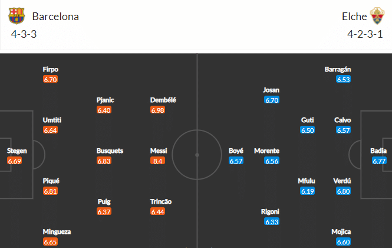Select goalkeeper Stegen's name
The width and height of the screenshot is (392, 248).
17,151
